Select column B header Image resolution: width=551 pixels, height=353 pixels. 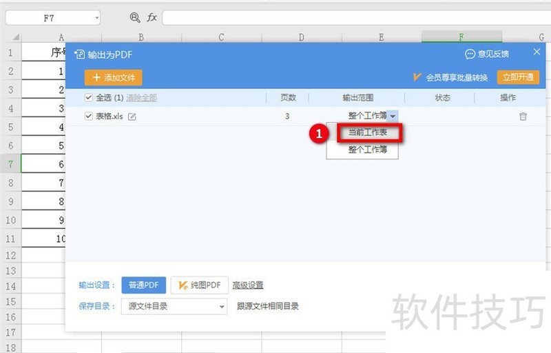point(141,37)
